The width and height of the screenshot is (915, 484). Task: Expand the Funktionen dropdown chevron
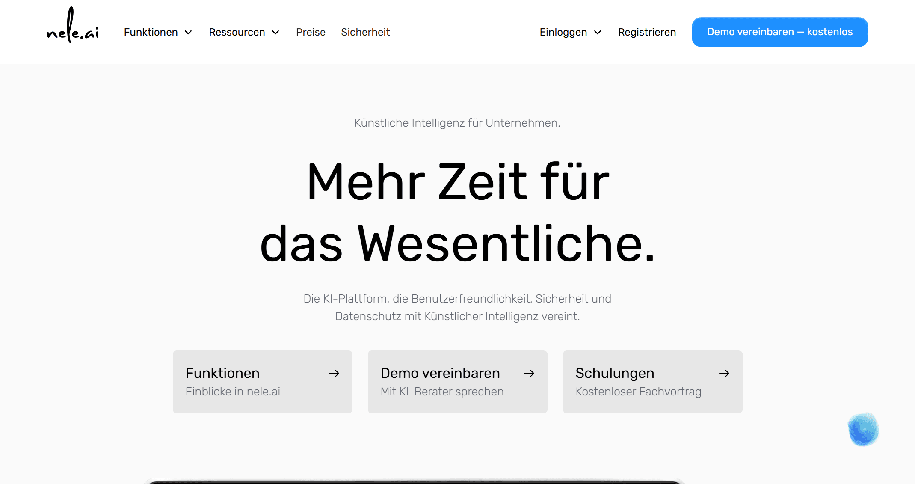(188, 33)
